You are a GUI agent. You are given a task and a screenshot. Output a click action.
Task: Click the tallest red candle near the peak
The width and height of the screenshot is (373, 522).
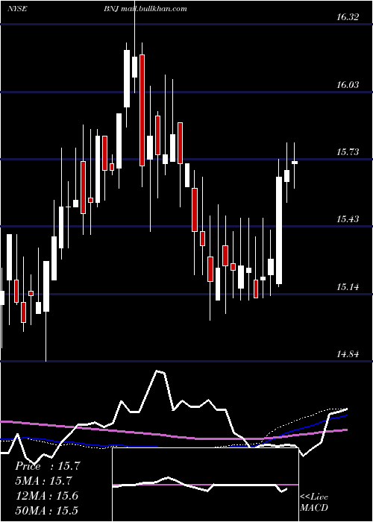(142, 110)
